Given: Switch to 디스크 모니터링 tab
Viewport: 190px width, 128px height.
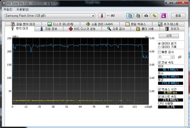Looking at the screenshot, I should click(x=61, y=24).
